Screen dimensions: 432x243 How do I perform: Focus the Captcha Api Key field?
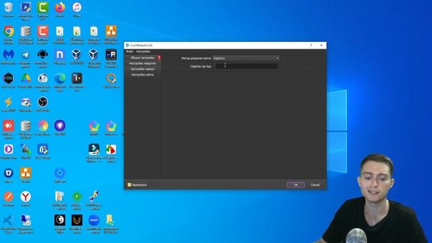pyautogui.click(x=246, y=66)
